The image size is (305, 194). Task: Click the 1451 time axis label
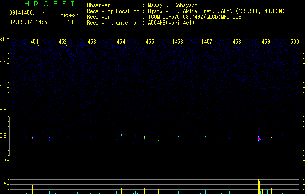(33, 41)
